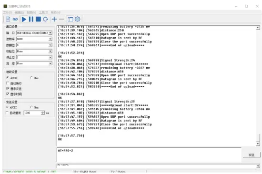The width and height of the screenshot is (262, 174).
Task: Open the 视图(V) menu
Action: click(x=31, y=12)
